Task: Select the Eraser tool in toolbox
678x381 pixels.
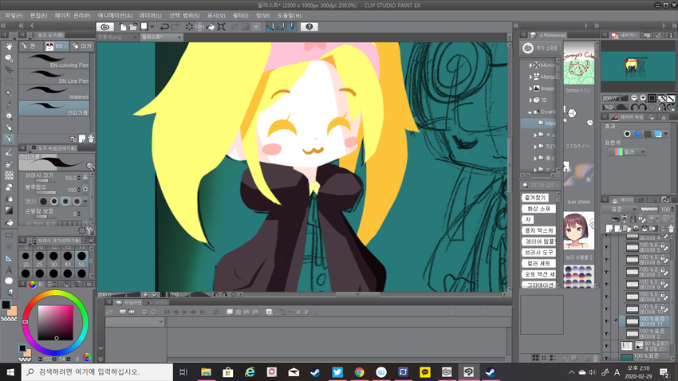Action: point(9,187)
